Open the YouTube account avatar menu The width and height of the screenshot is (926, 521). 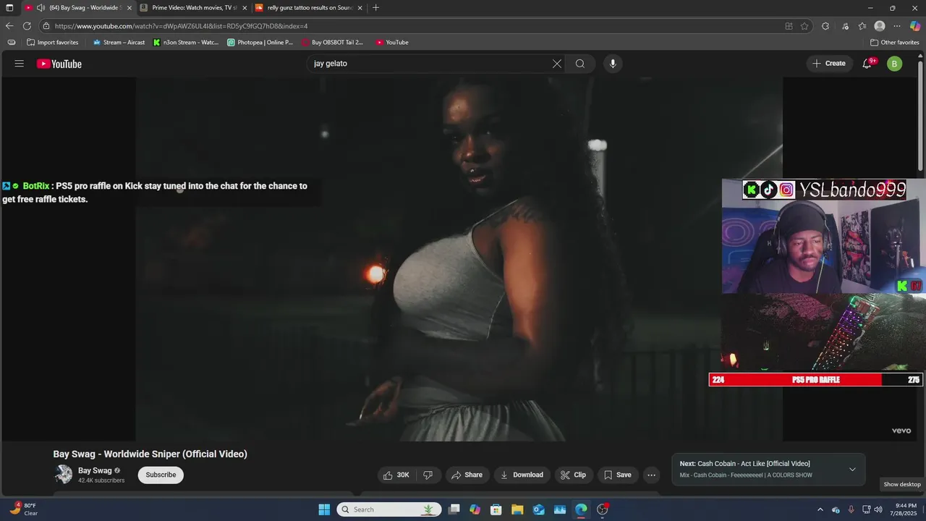pyautogui.click(x=894, y=64)
